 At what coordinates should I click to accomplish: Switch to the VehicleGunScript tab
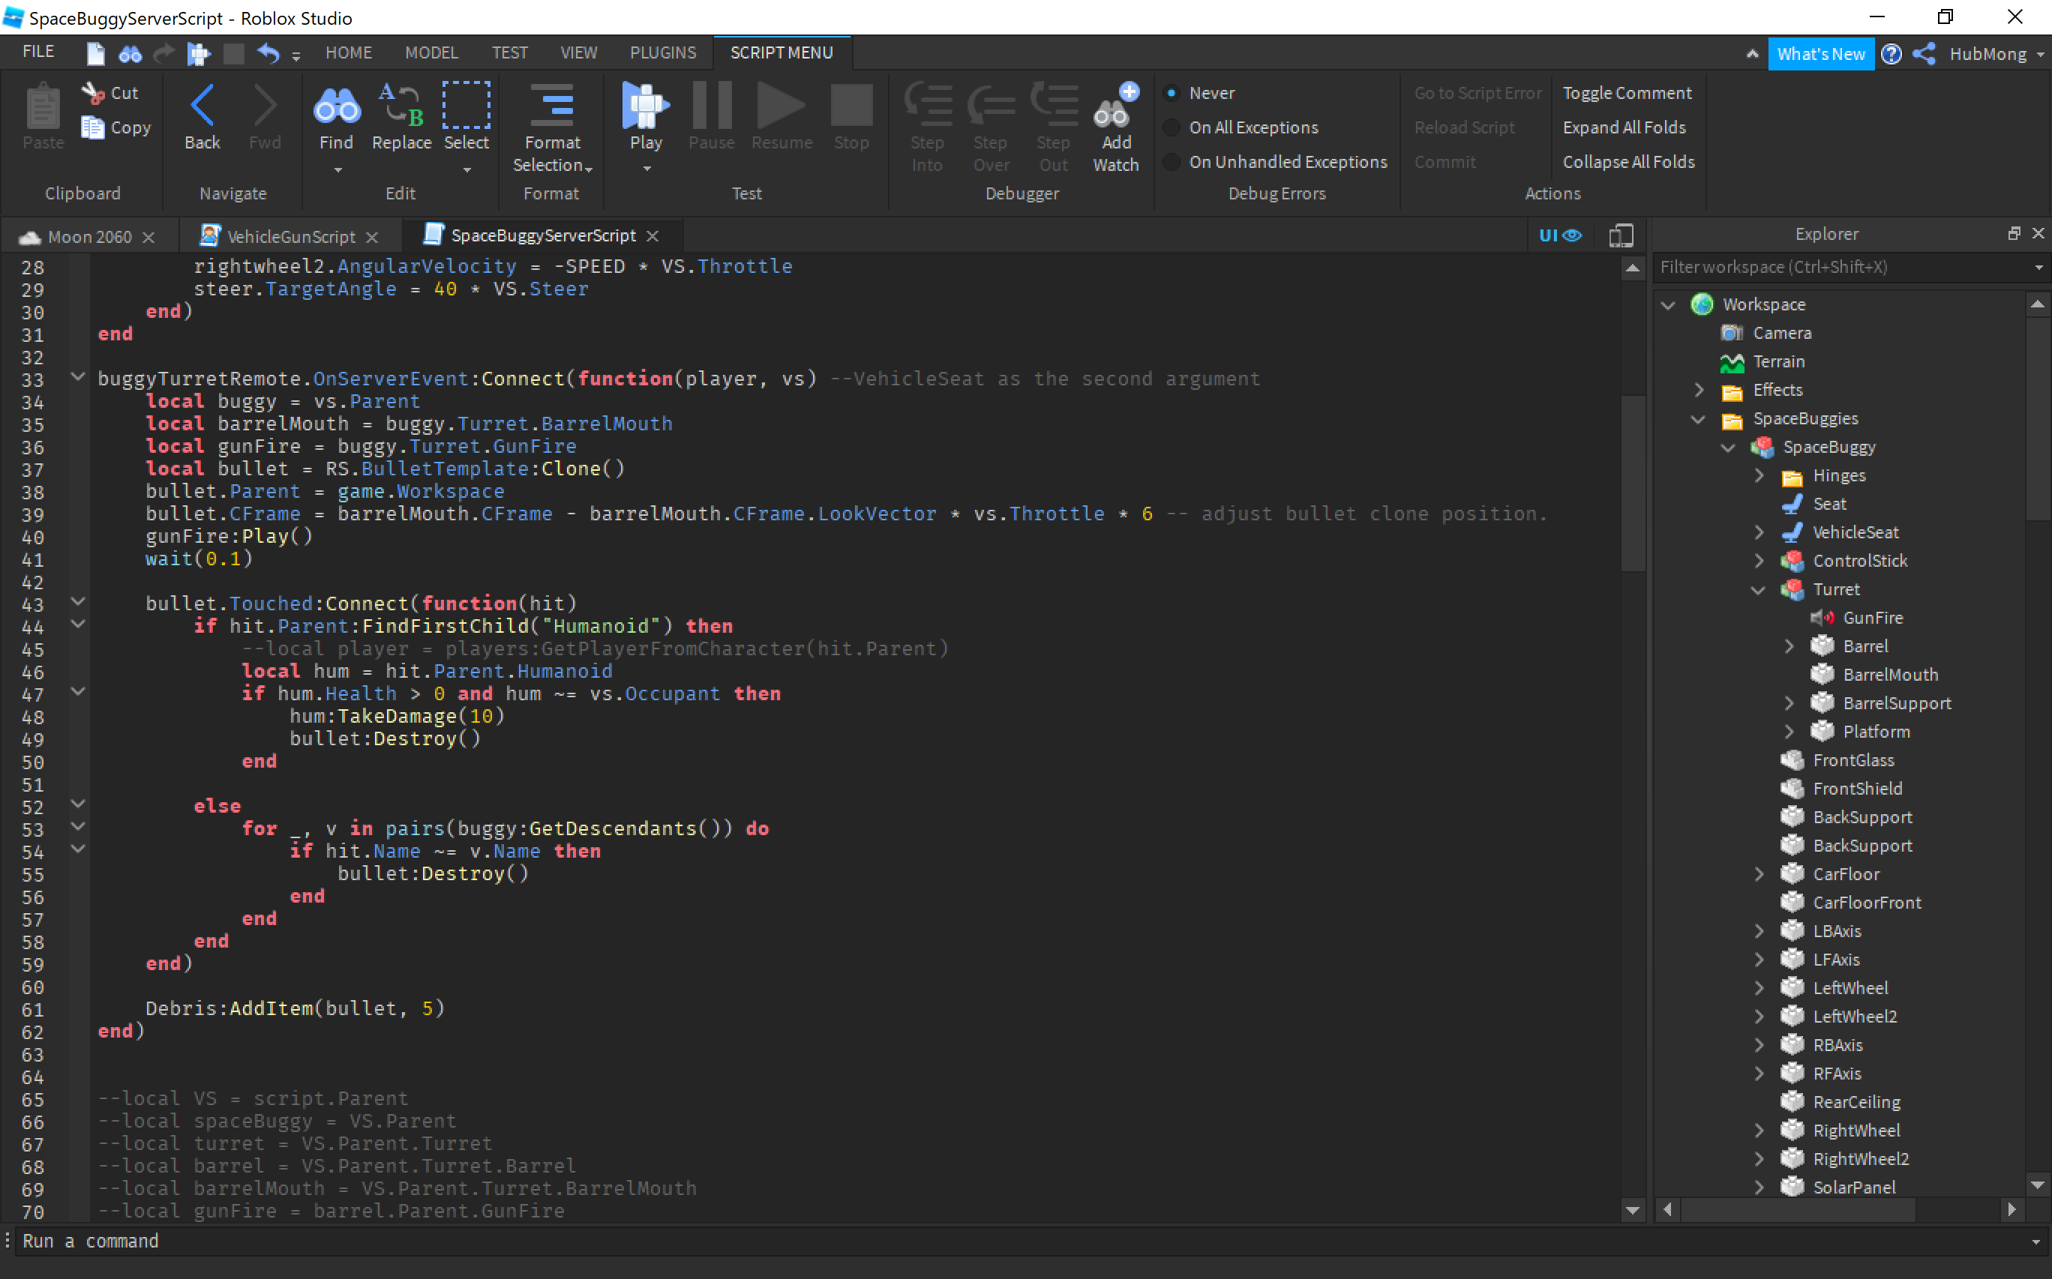[x=290, y=237]
